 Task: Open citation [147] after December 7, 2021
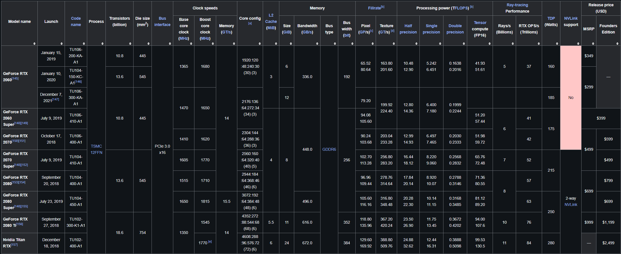click(x=55, y=100)
